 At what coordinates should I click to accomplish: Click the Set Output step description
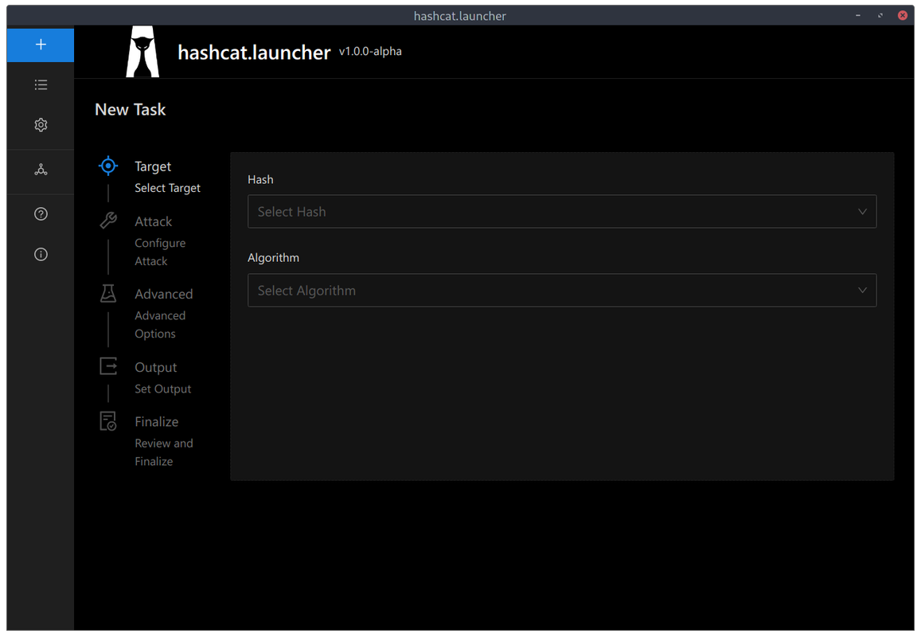(x=162, y=389)
